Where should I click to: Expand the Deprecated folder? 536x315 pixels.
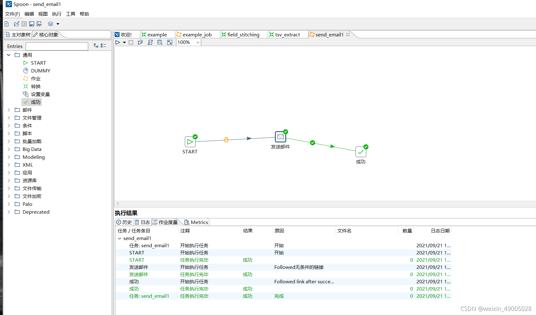click(9, 212)
